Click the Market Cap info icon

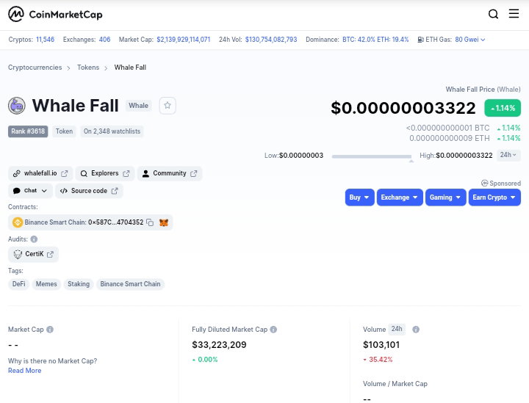[50, 330]
